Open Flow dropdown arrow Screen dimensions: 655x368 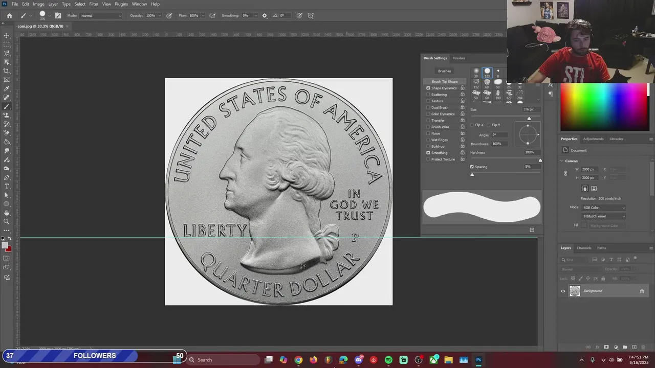(x=203, y=16)
